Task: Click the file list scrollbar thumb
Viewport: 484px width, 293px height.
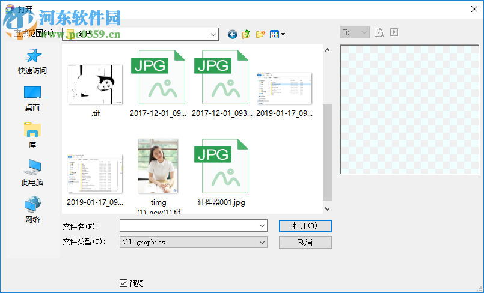Action: click(x=327, y=153)
